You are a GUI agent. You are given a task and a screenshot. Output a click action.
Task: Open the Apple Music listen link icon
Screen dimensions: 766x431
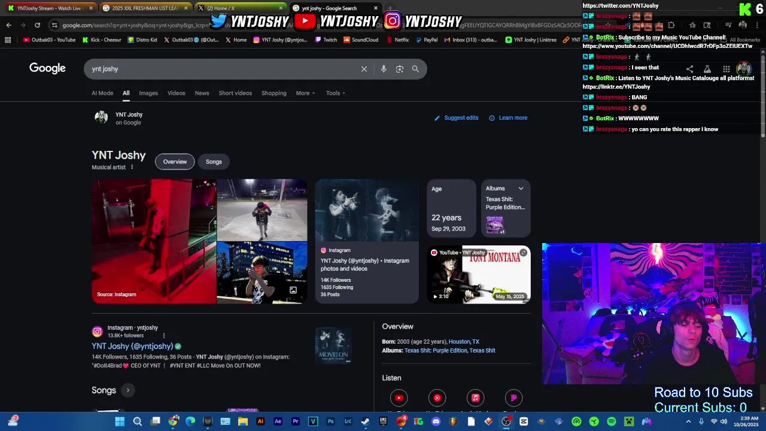tap(476, 398)
